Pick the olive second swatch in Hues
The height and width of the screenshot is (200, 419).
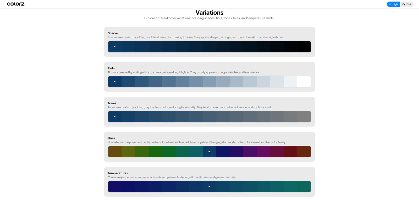128,152
